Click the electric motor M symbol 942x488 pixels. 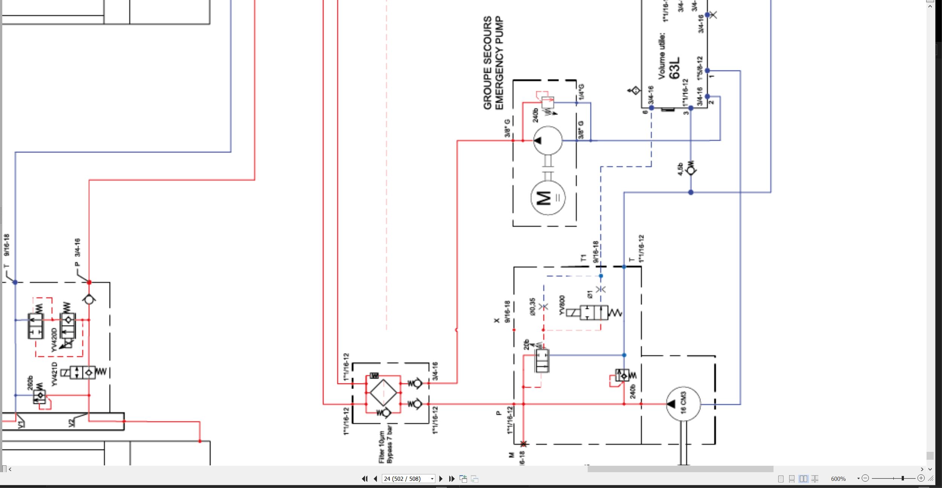pyautogui.click(x=548, y=198)
